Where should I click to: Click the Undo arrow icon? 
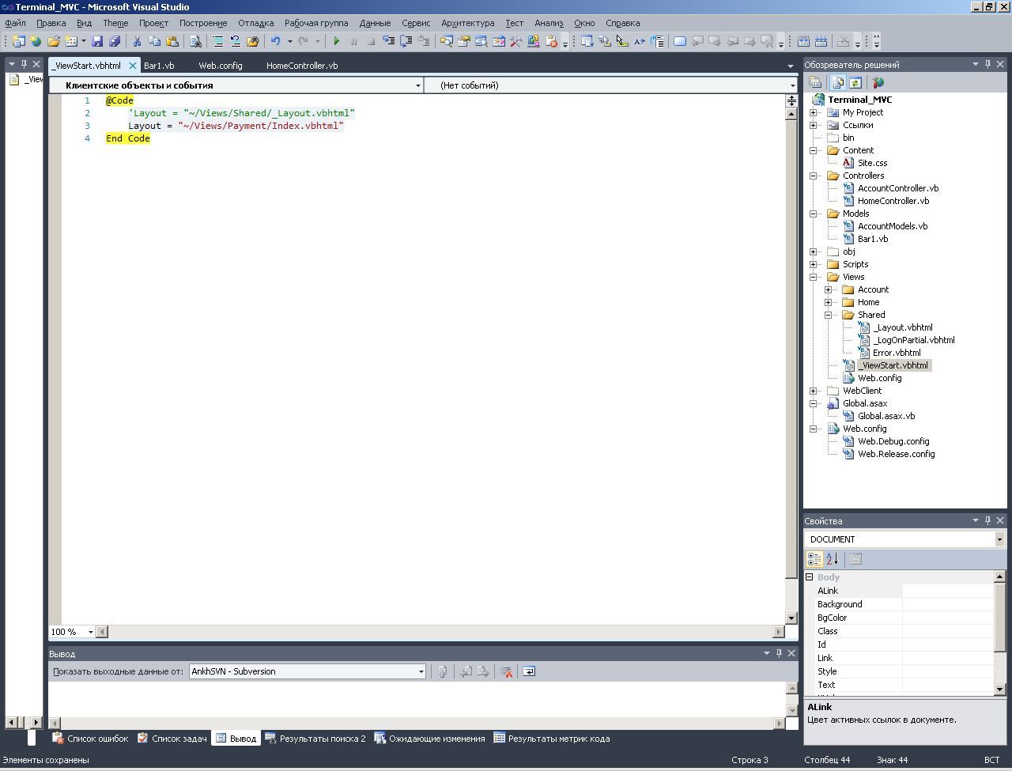275,41
